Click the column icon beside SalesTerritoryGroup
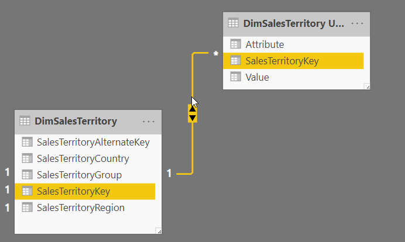Screen dimensions: 405x242 click(26, 175)
